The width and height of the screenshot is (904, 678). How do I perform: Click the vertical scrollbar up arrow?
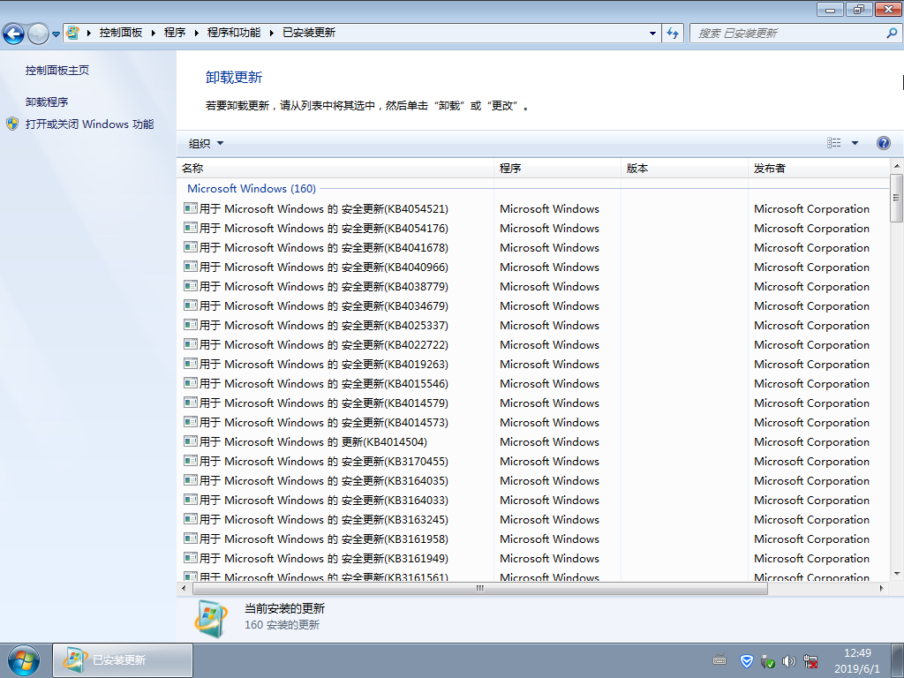[897, 166]
